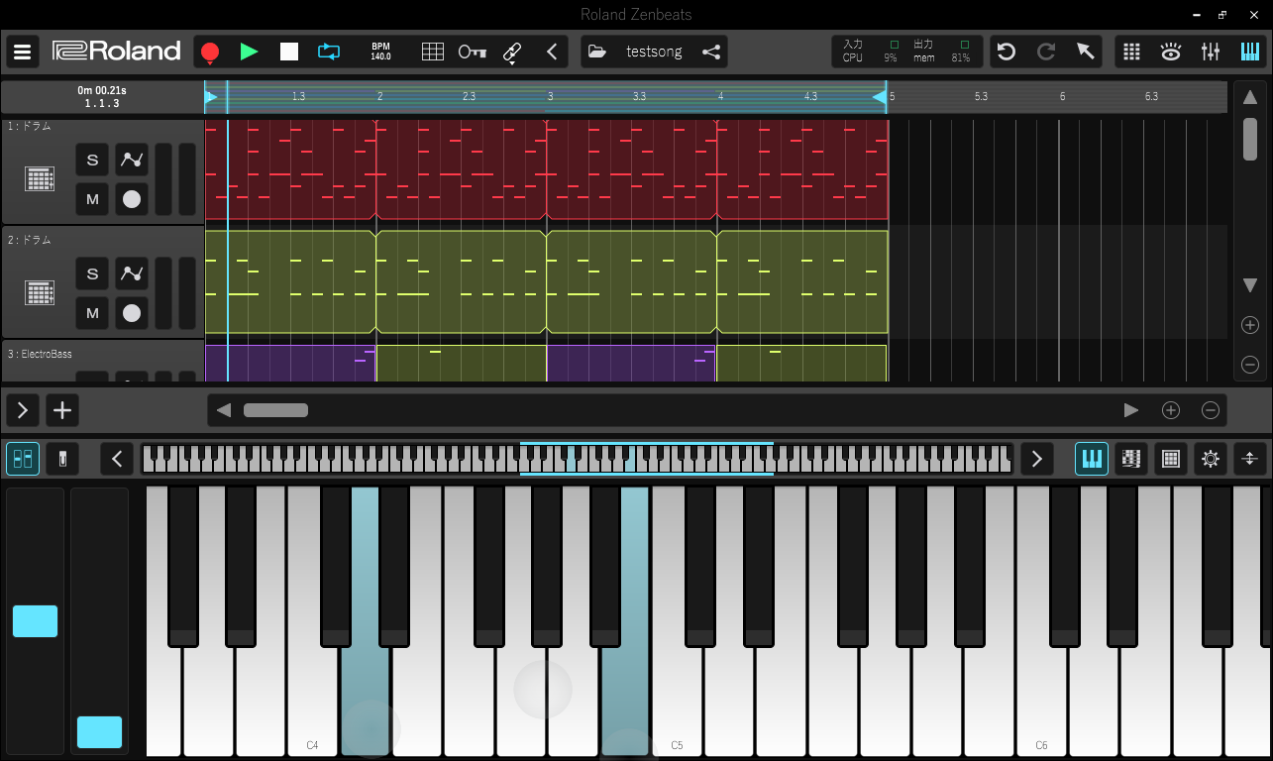Open the key lock settings icon
Screen dimensions: 1273x761
[473, 52]
